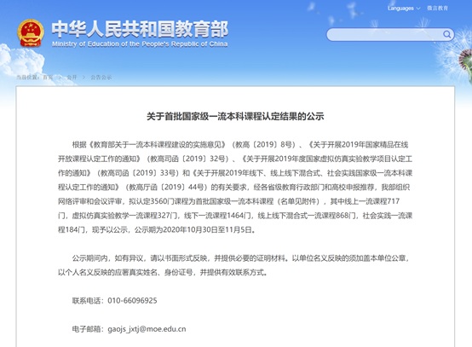
Task: Click the phone number 010-66096925
Action: point(132,301)
